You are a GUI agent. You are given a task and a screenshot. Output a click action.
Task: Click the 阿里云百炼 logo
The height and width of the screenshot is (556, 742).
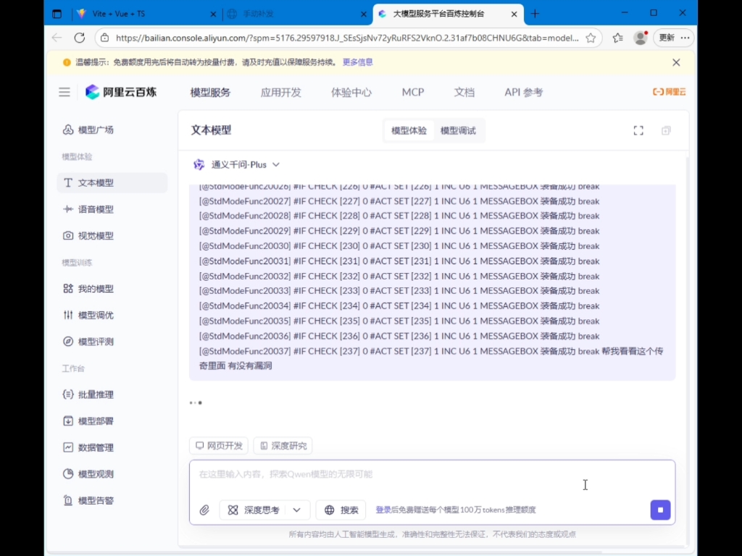coord(121,92)
